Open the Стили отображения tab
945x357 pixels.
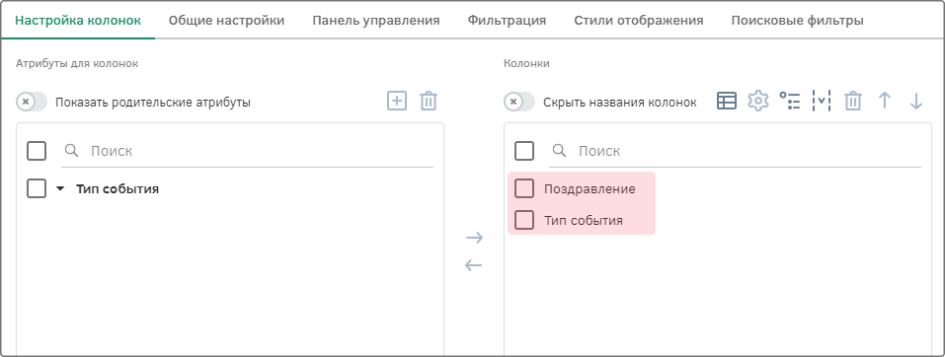pyautogui.click(x=639, y=21)
